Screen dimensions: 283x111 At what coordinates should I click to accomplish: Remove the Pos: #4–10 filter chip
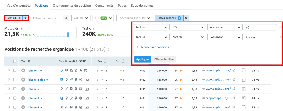(25, 18)
